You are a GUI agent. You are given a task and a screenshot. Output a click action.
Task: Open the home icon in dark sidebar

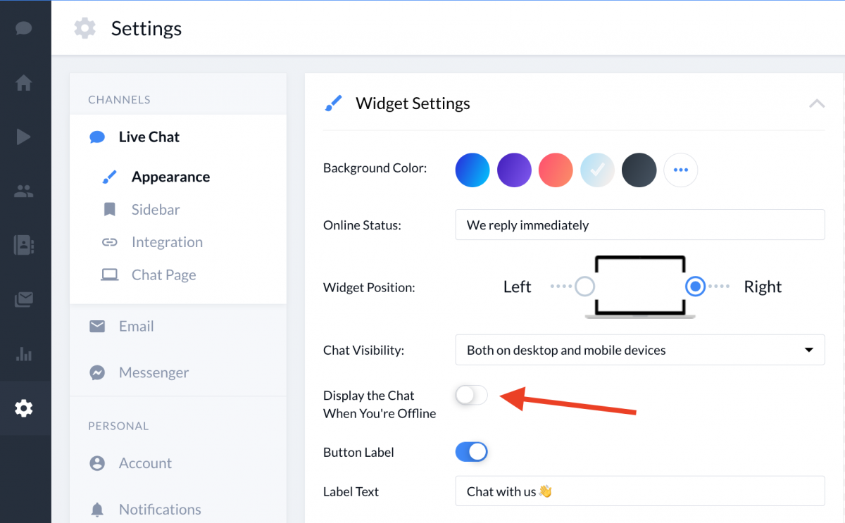[24, 82]
